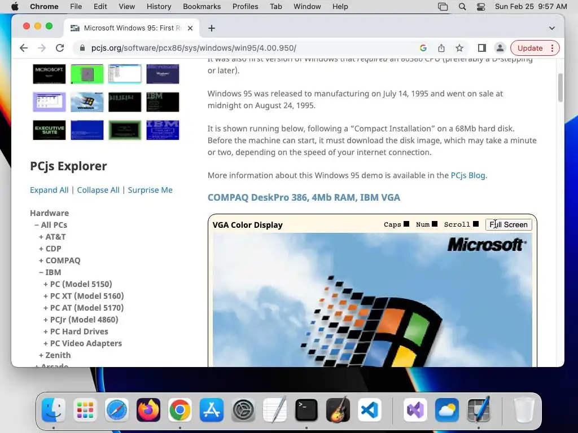The height and width of the screenshot is (433, 578).
Task: Open the MICROSOFT black thumbnail
Action: tap(49, 74)
